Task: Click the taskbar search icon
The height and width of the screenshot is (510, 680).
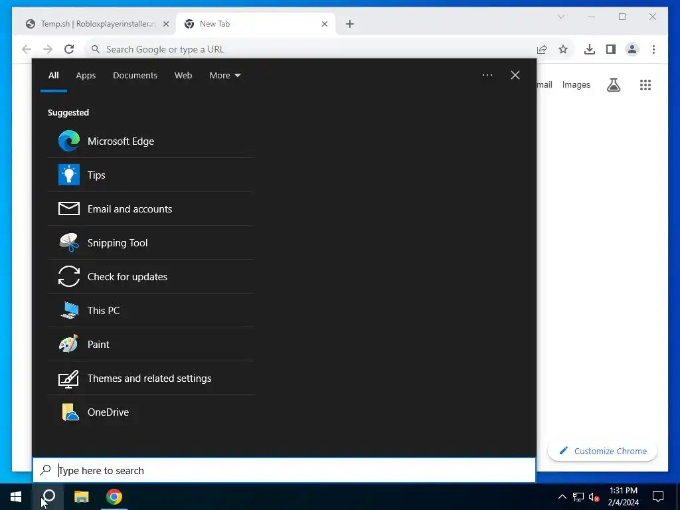Action: click(x=48, y=497)
